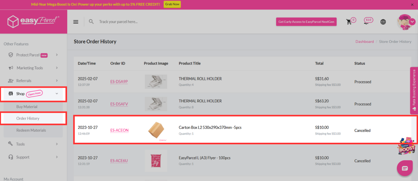Expand the Marketing Tools chevron
418x181 pixels.
(x=57, y=68)
